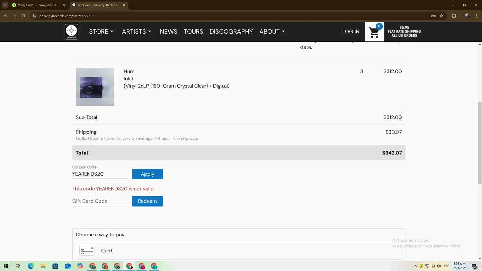Screen dimensions: 482x271
Task: Go to the TOURS page
Action: (x=193, y=31)
